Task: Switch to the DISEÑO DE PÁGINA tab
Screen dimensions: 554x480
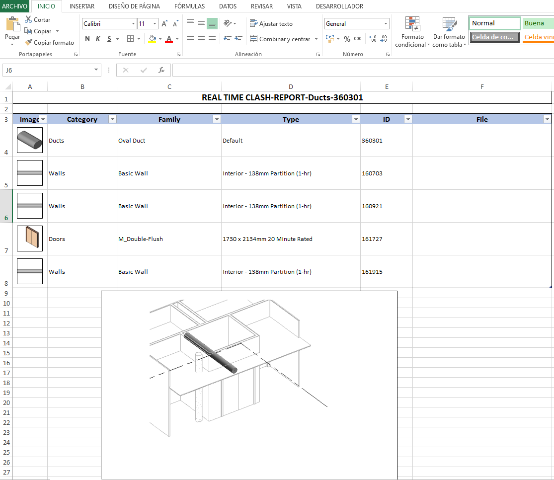Action: (134, 6)
